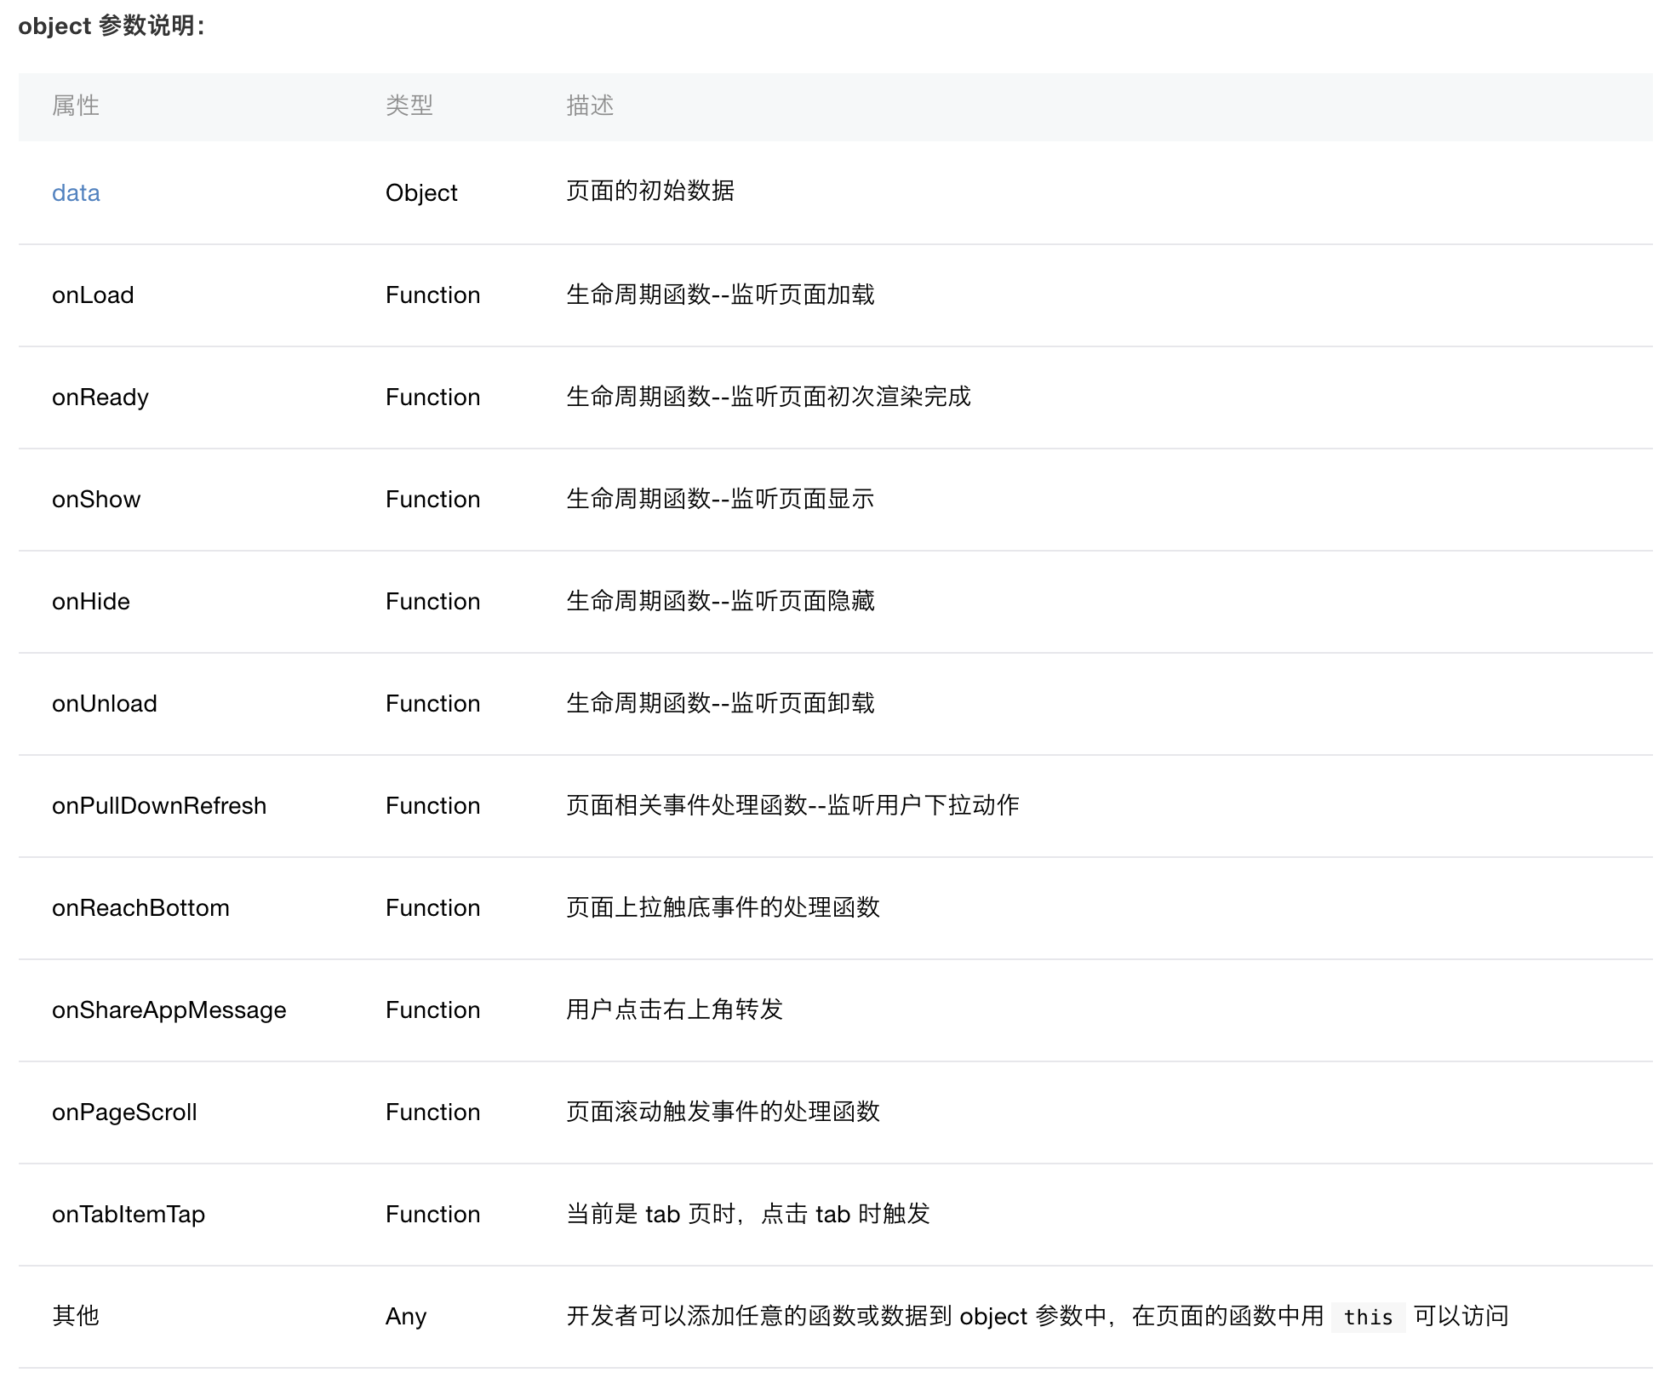Click the 属性 column header

76,106
